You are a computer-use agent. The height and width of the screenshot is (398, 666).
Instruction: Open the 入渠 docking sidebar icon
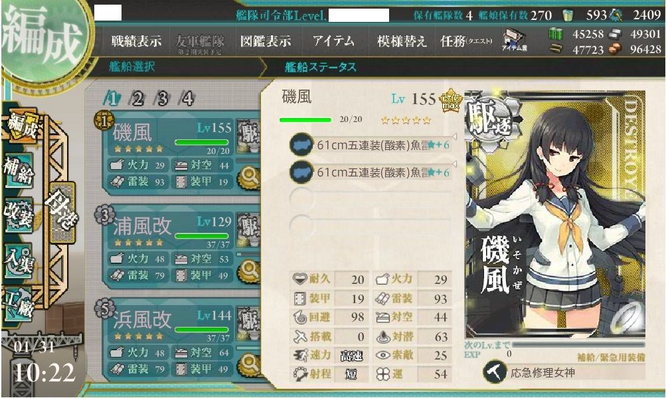[19, 259]
